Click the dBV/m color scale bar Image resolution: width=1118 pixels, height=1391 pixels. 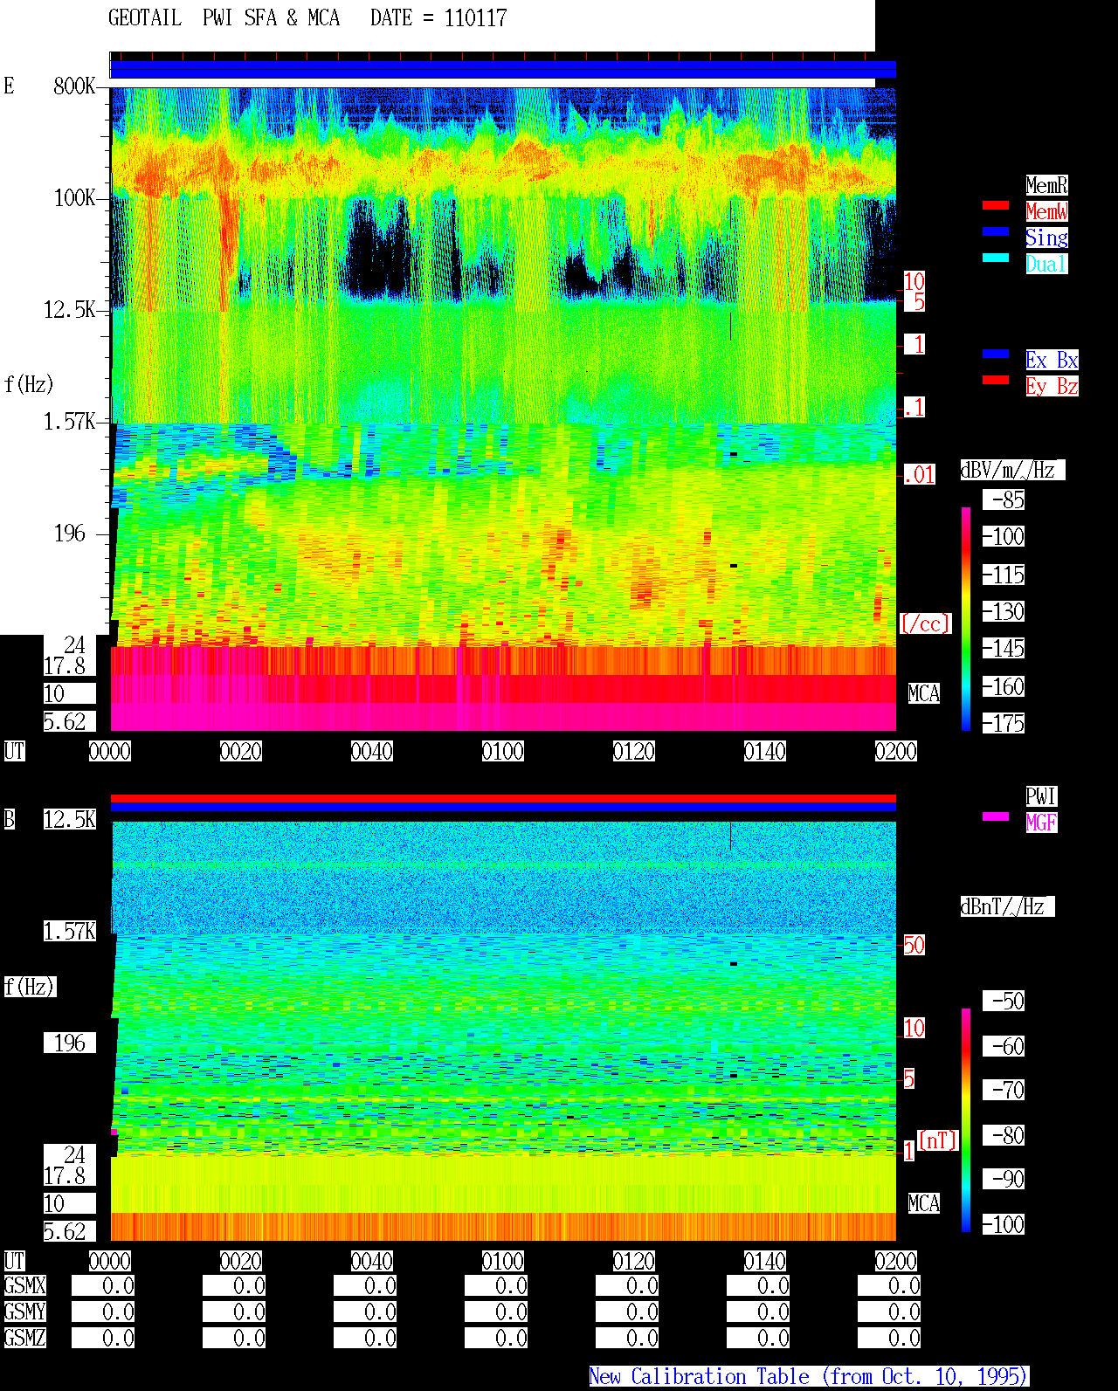coord(966,618)
